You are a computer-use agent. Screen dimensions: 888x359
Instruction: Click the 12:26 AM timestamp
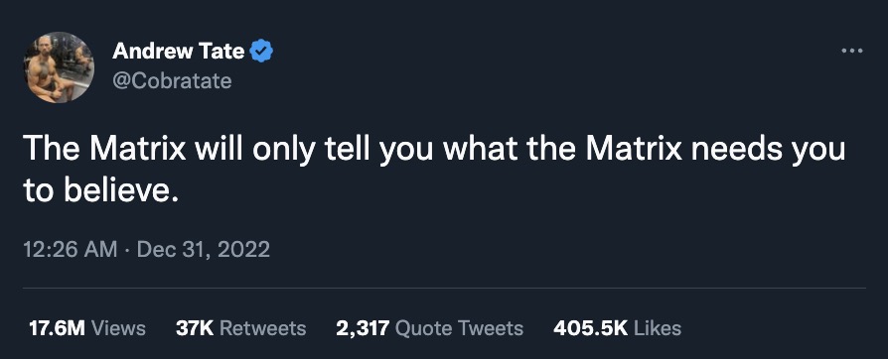[71, 249]
